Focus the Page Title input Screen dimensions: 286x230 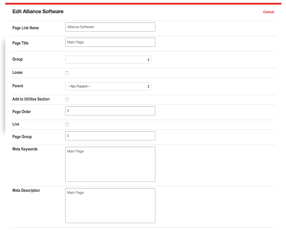[x=110, y=42]
